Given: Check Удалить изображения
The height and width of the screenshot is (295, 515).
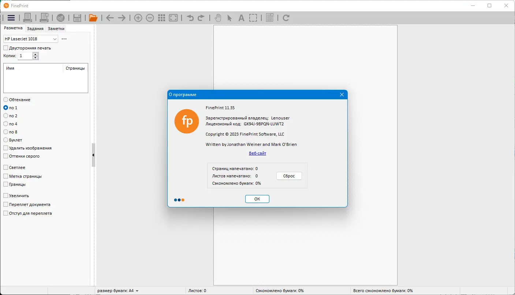Looking at the screenshot, I should pyautogui.click(x=6, y=148).
